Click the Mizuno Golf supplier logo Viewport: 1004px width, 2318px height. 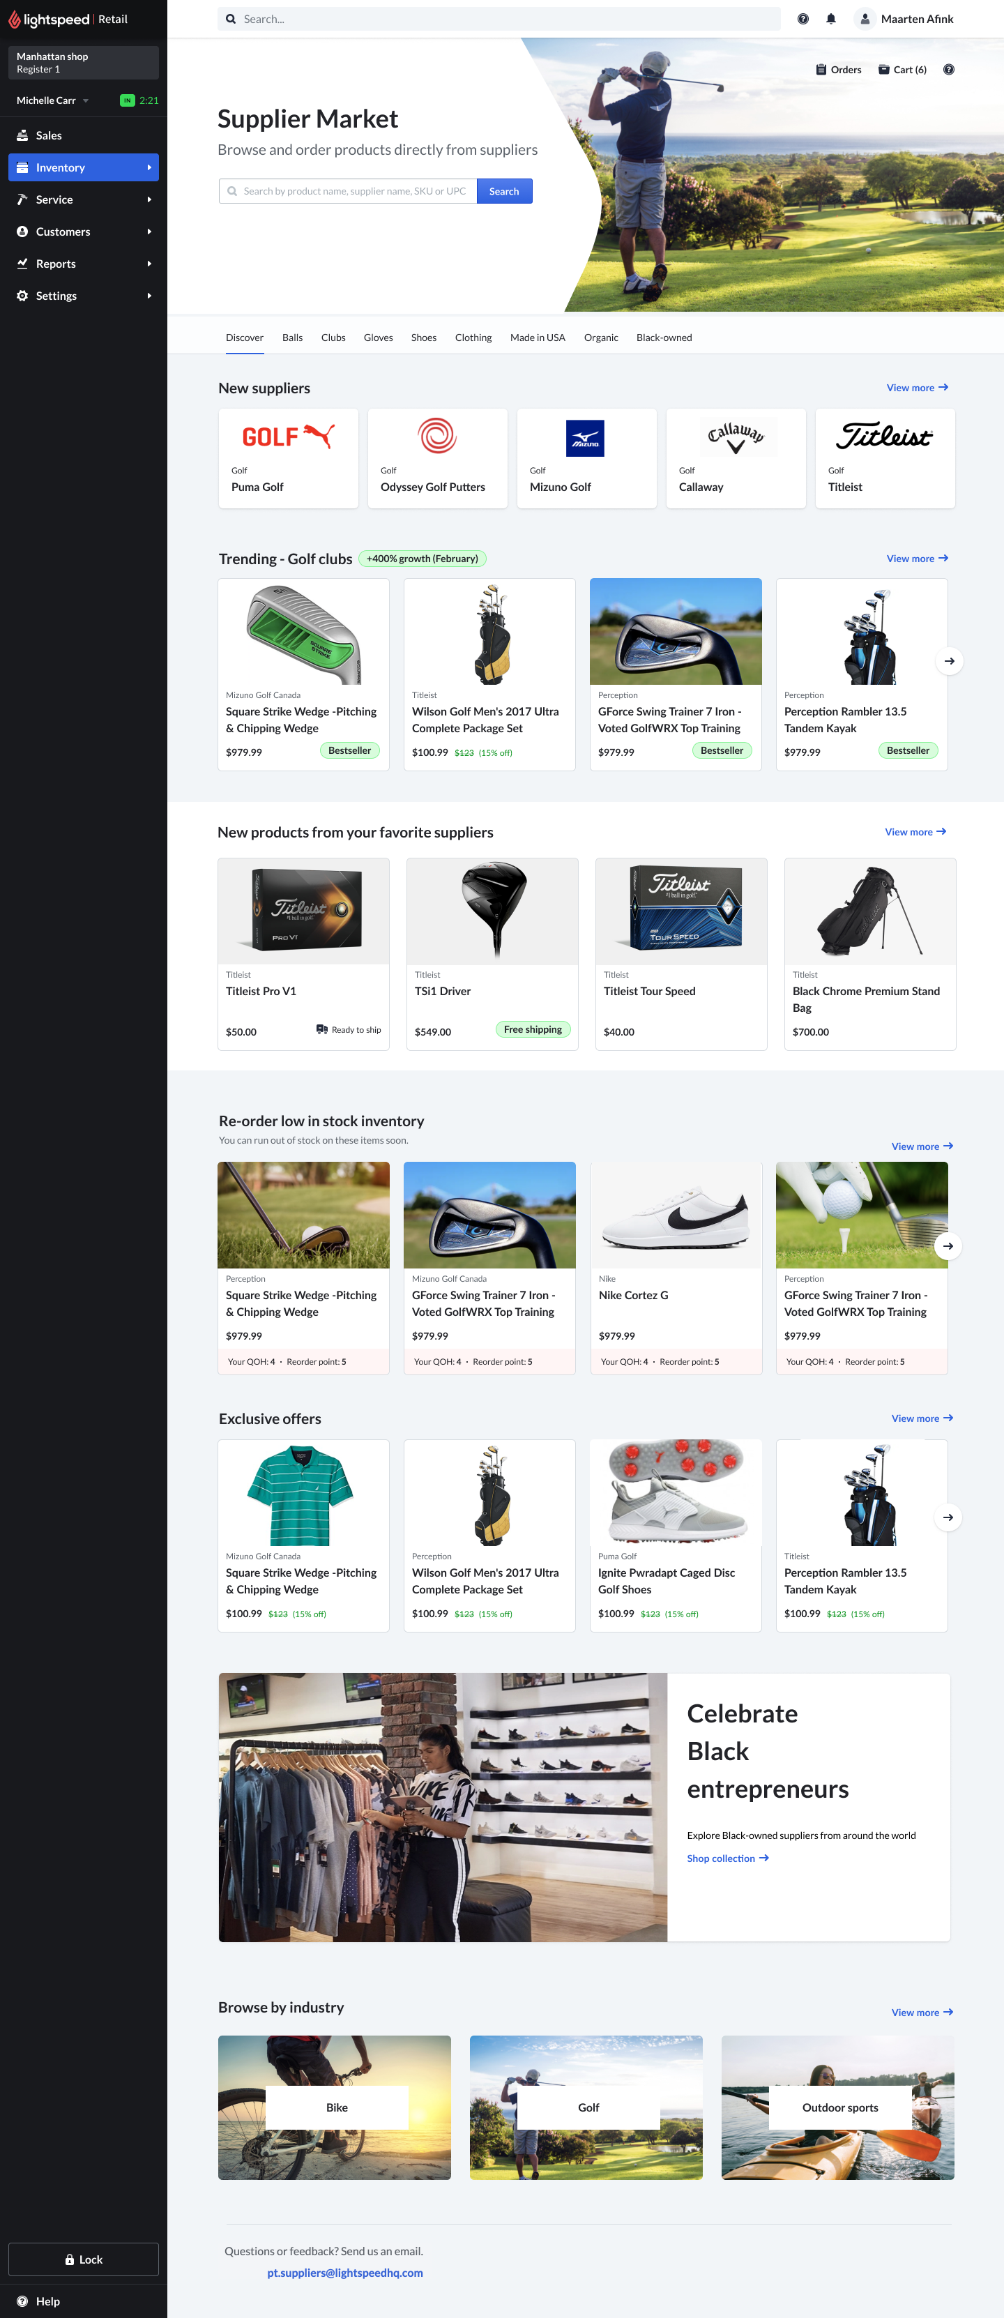point(585,438)
